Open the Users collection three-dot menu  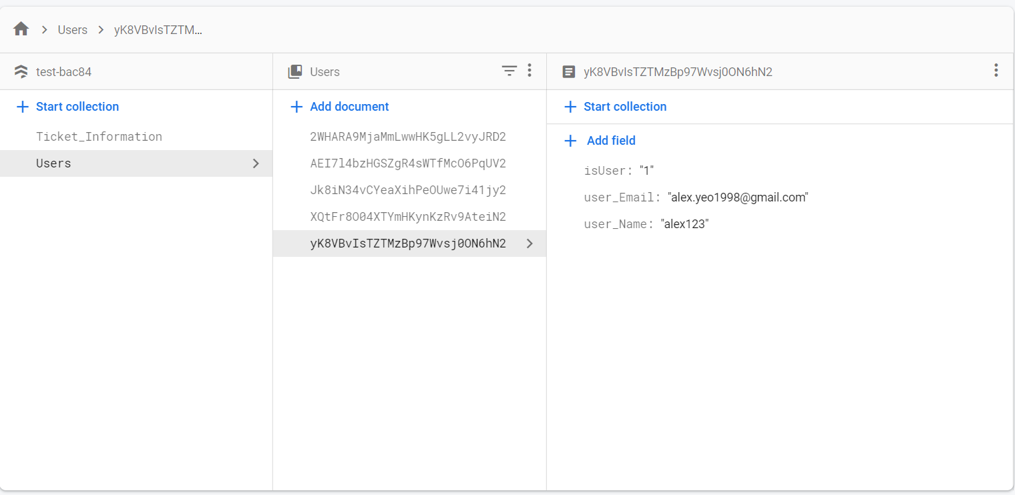[530, 70]
